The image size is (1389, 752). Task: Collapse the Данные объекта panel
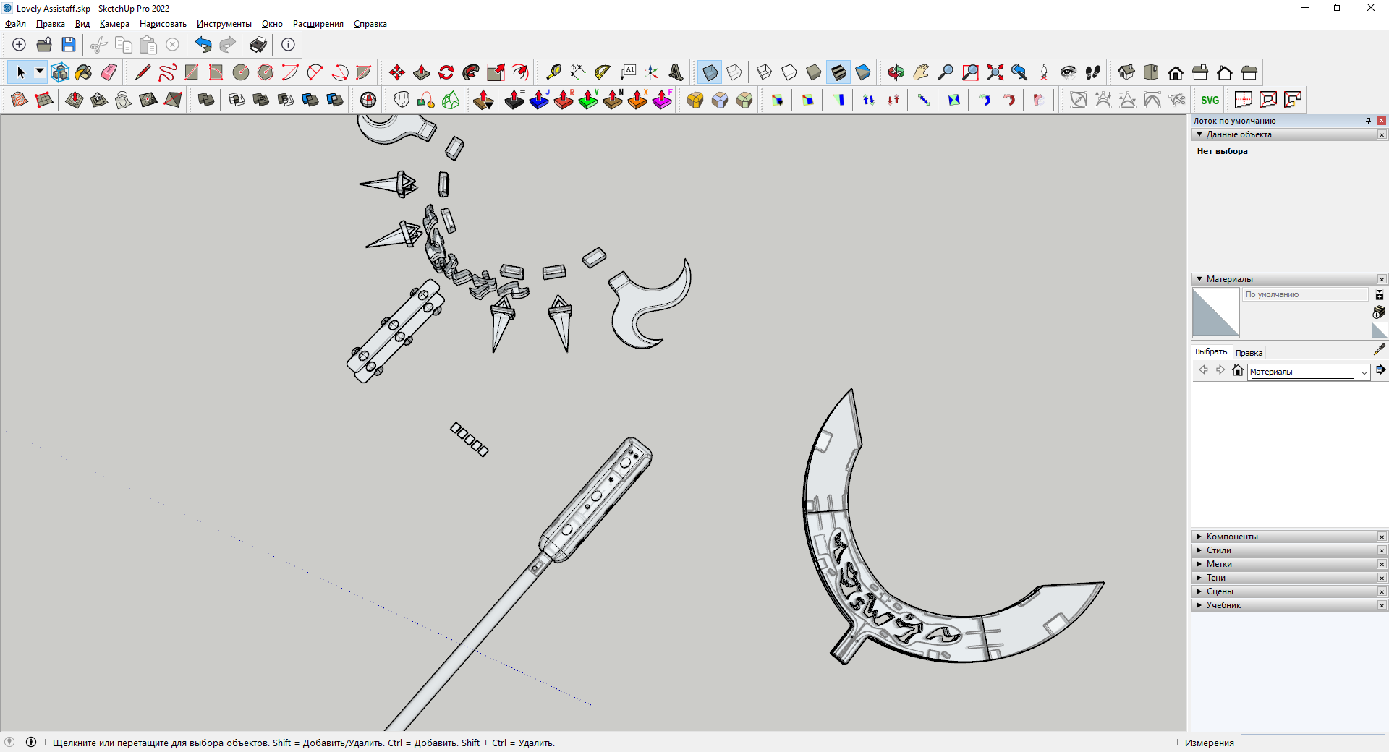coord(1199,134)
